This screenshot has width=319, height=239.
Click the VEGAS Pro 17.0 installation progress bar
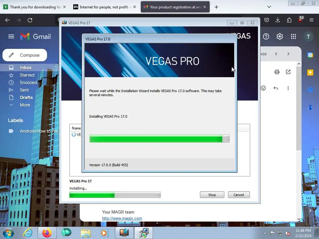tap(159, 138)
